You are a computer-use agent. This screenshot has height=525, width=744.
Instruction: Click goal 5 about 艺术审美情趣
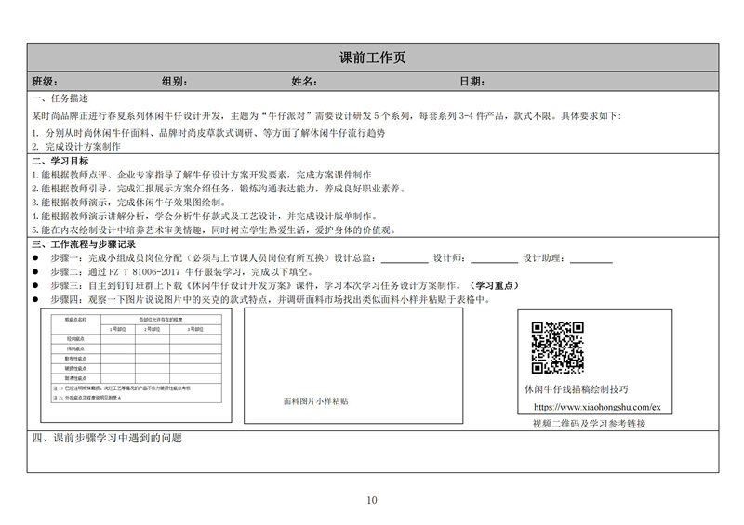pos(214,230)
